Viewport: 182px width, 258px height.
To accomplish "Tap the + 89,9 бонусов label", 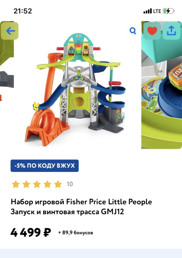I will (76, 233).
